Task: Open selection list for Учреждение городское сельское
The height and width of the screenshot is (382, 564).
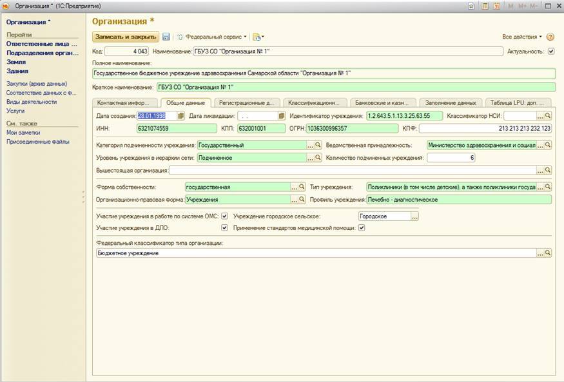Action: [x=414, y=216]
